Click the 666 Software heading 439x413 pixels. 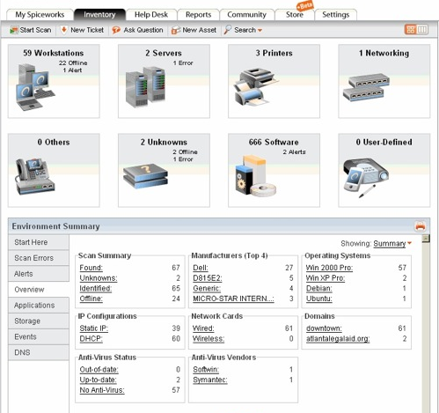tap(274, 142)
